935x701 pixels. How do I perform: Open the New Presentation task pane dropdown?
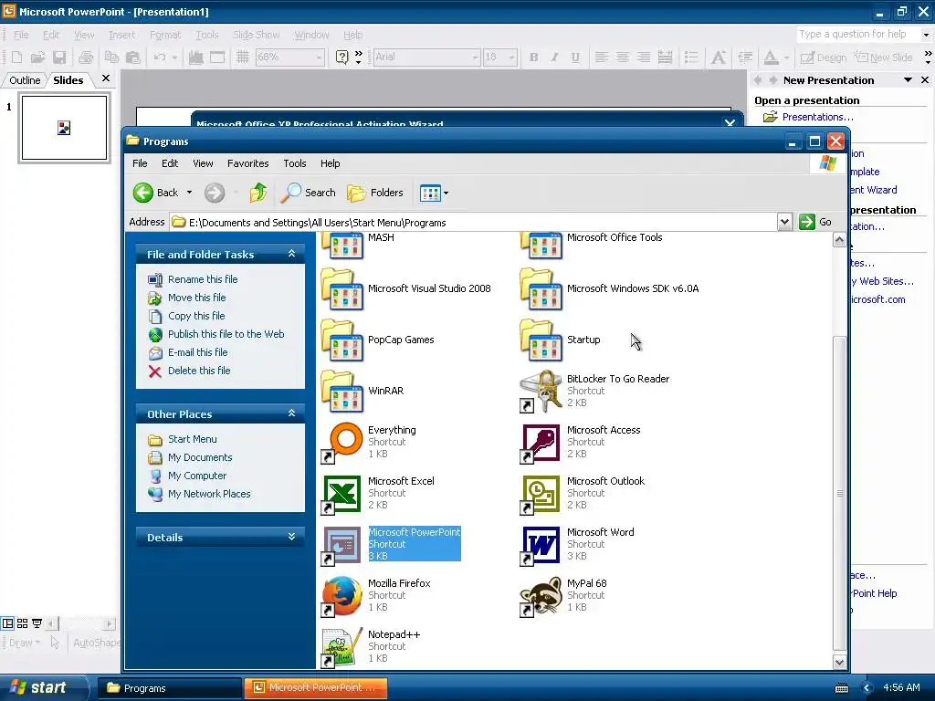click(x=908, y=80)
